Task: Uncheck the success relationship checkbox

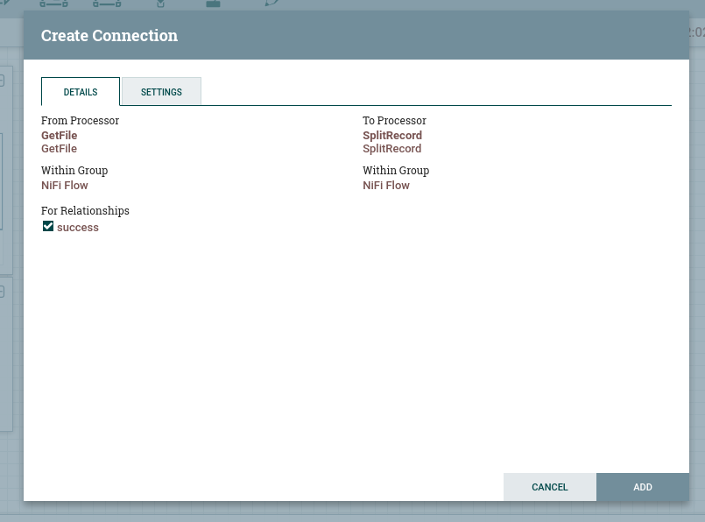Action: [x=48, y=227]
